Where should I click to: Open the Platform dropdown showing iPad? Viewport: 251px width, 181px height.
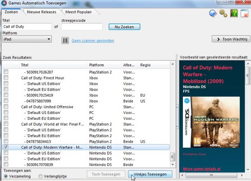point(27,39)
